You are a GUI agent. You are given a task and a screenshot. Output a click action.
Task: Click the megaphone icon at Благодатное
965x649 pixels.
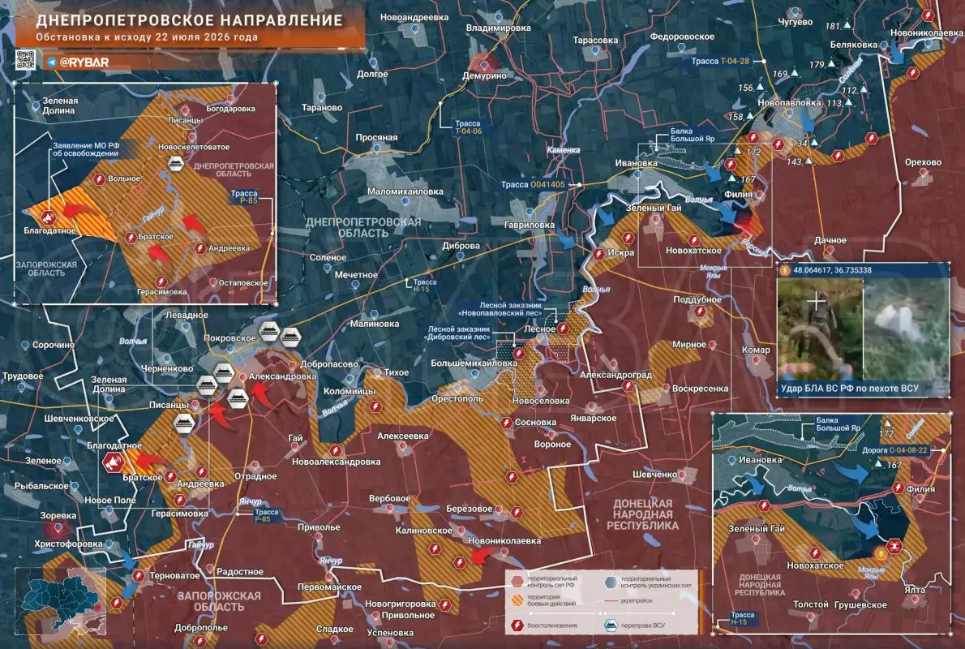point(114,462)
